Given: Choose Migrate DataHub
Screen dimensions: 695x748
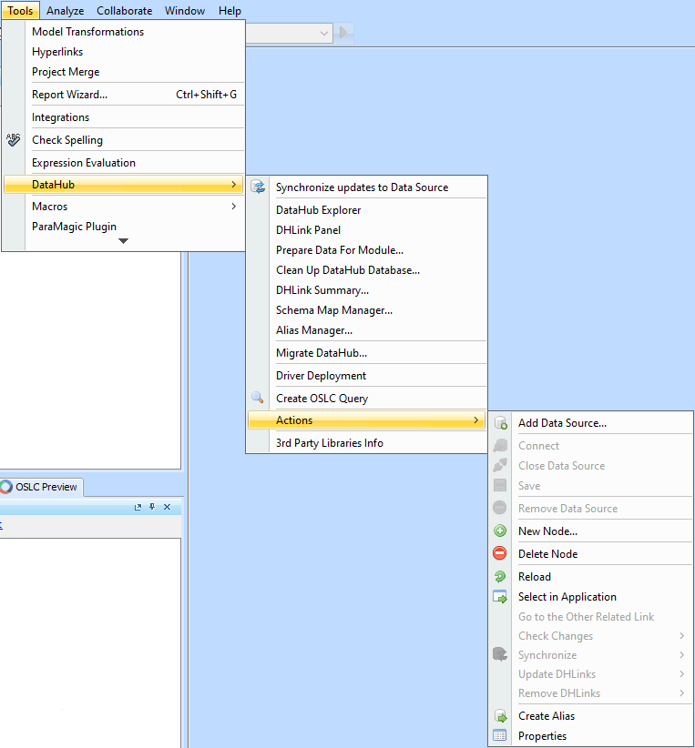Looking at the screenshot, I should click(x=367, y=353).
